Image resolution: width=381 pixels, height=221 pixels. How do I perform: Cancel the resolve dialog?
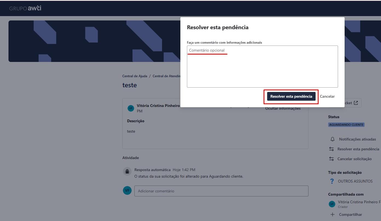[x=327, y=96]
